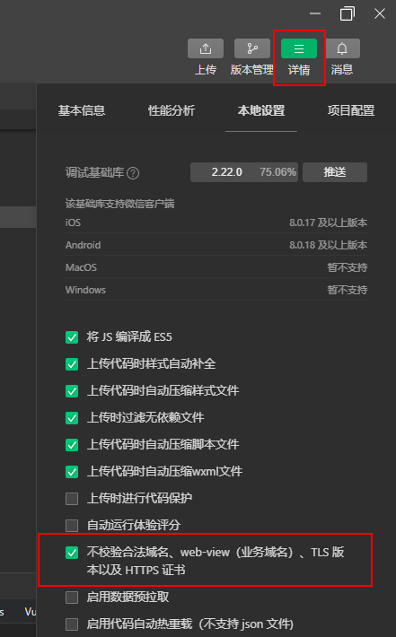Click the iOS supported version row

point(216,223)
